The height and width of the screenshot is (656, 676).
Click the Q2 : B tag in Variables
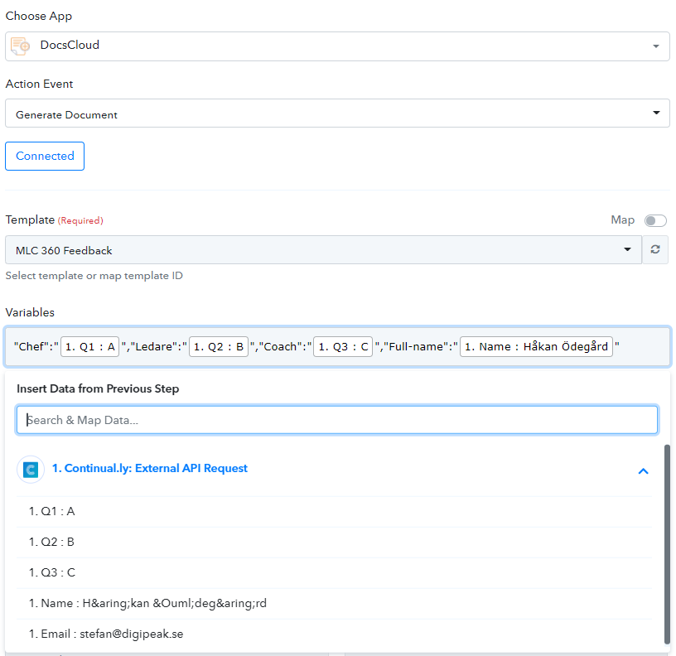pos(219,347)
